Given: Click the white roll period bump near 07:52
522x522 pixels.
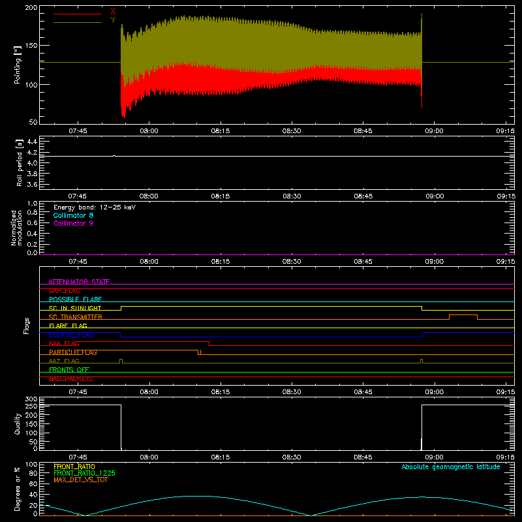Looking at the screenshot, I should click(114, 156).
